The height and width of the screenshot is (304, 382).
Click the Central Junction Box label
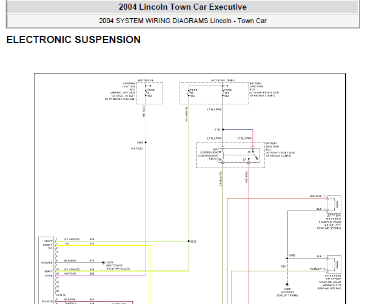click(120, 92)
